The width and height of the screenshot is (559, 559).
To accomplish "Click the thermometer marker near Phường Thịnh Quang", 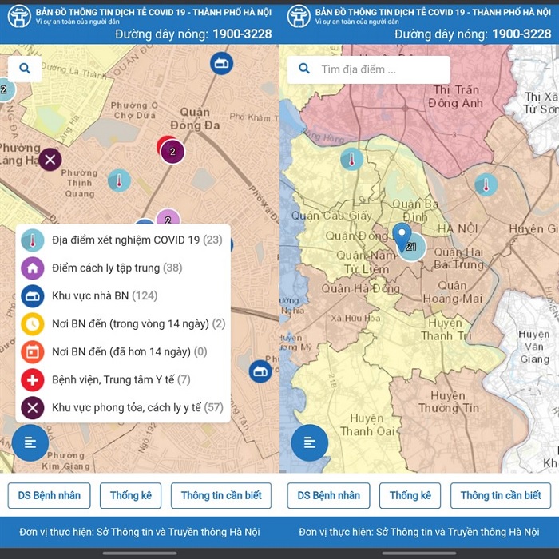I will (x=119, y=181).
